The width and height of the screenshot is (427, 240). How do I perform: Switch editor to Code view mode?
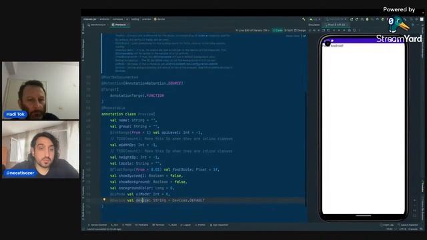coord(278,31)
